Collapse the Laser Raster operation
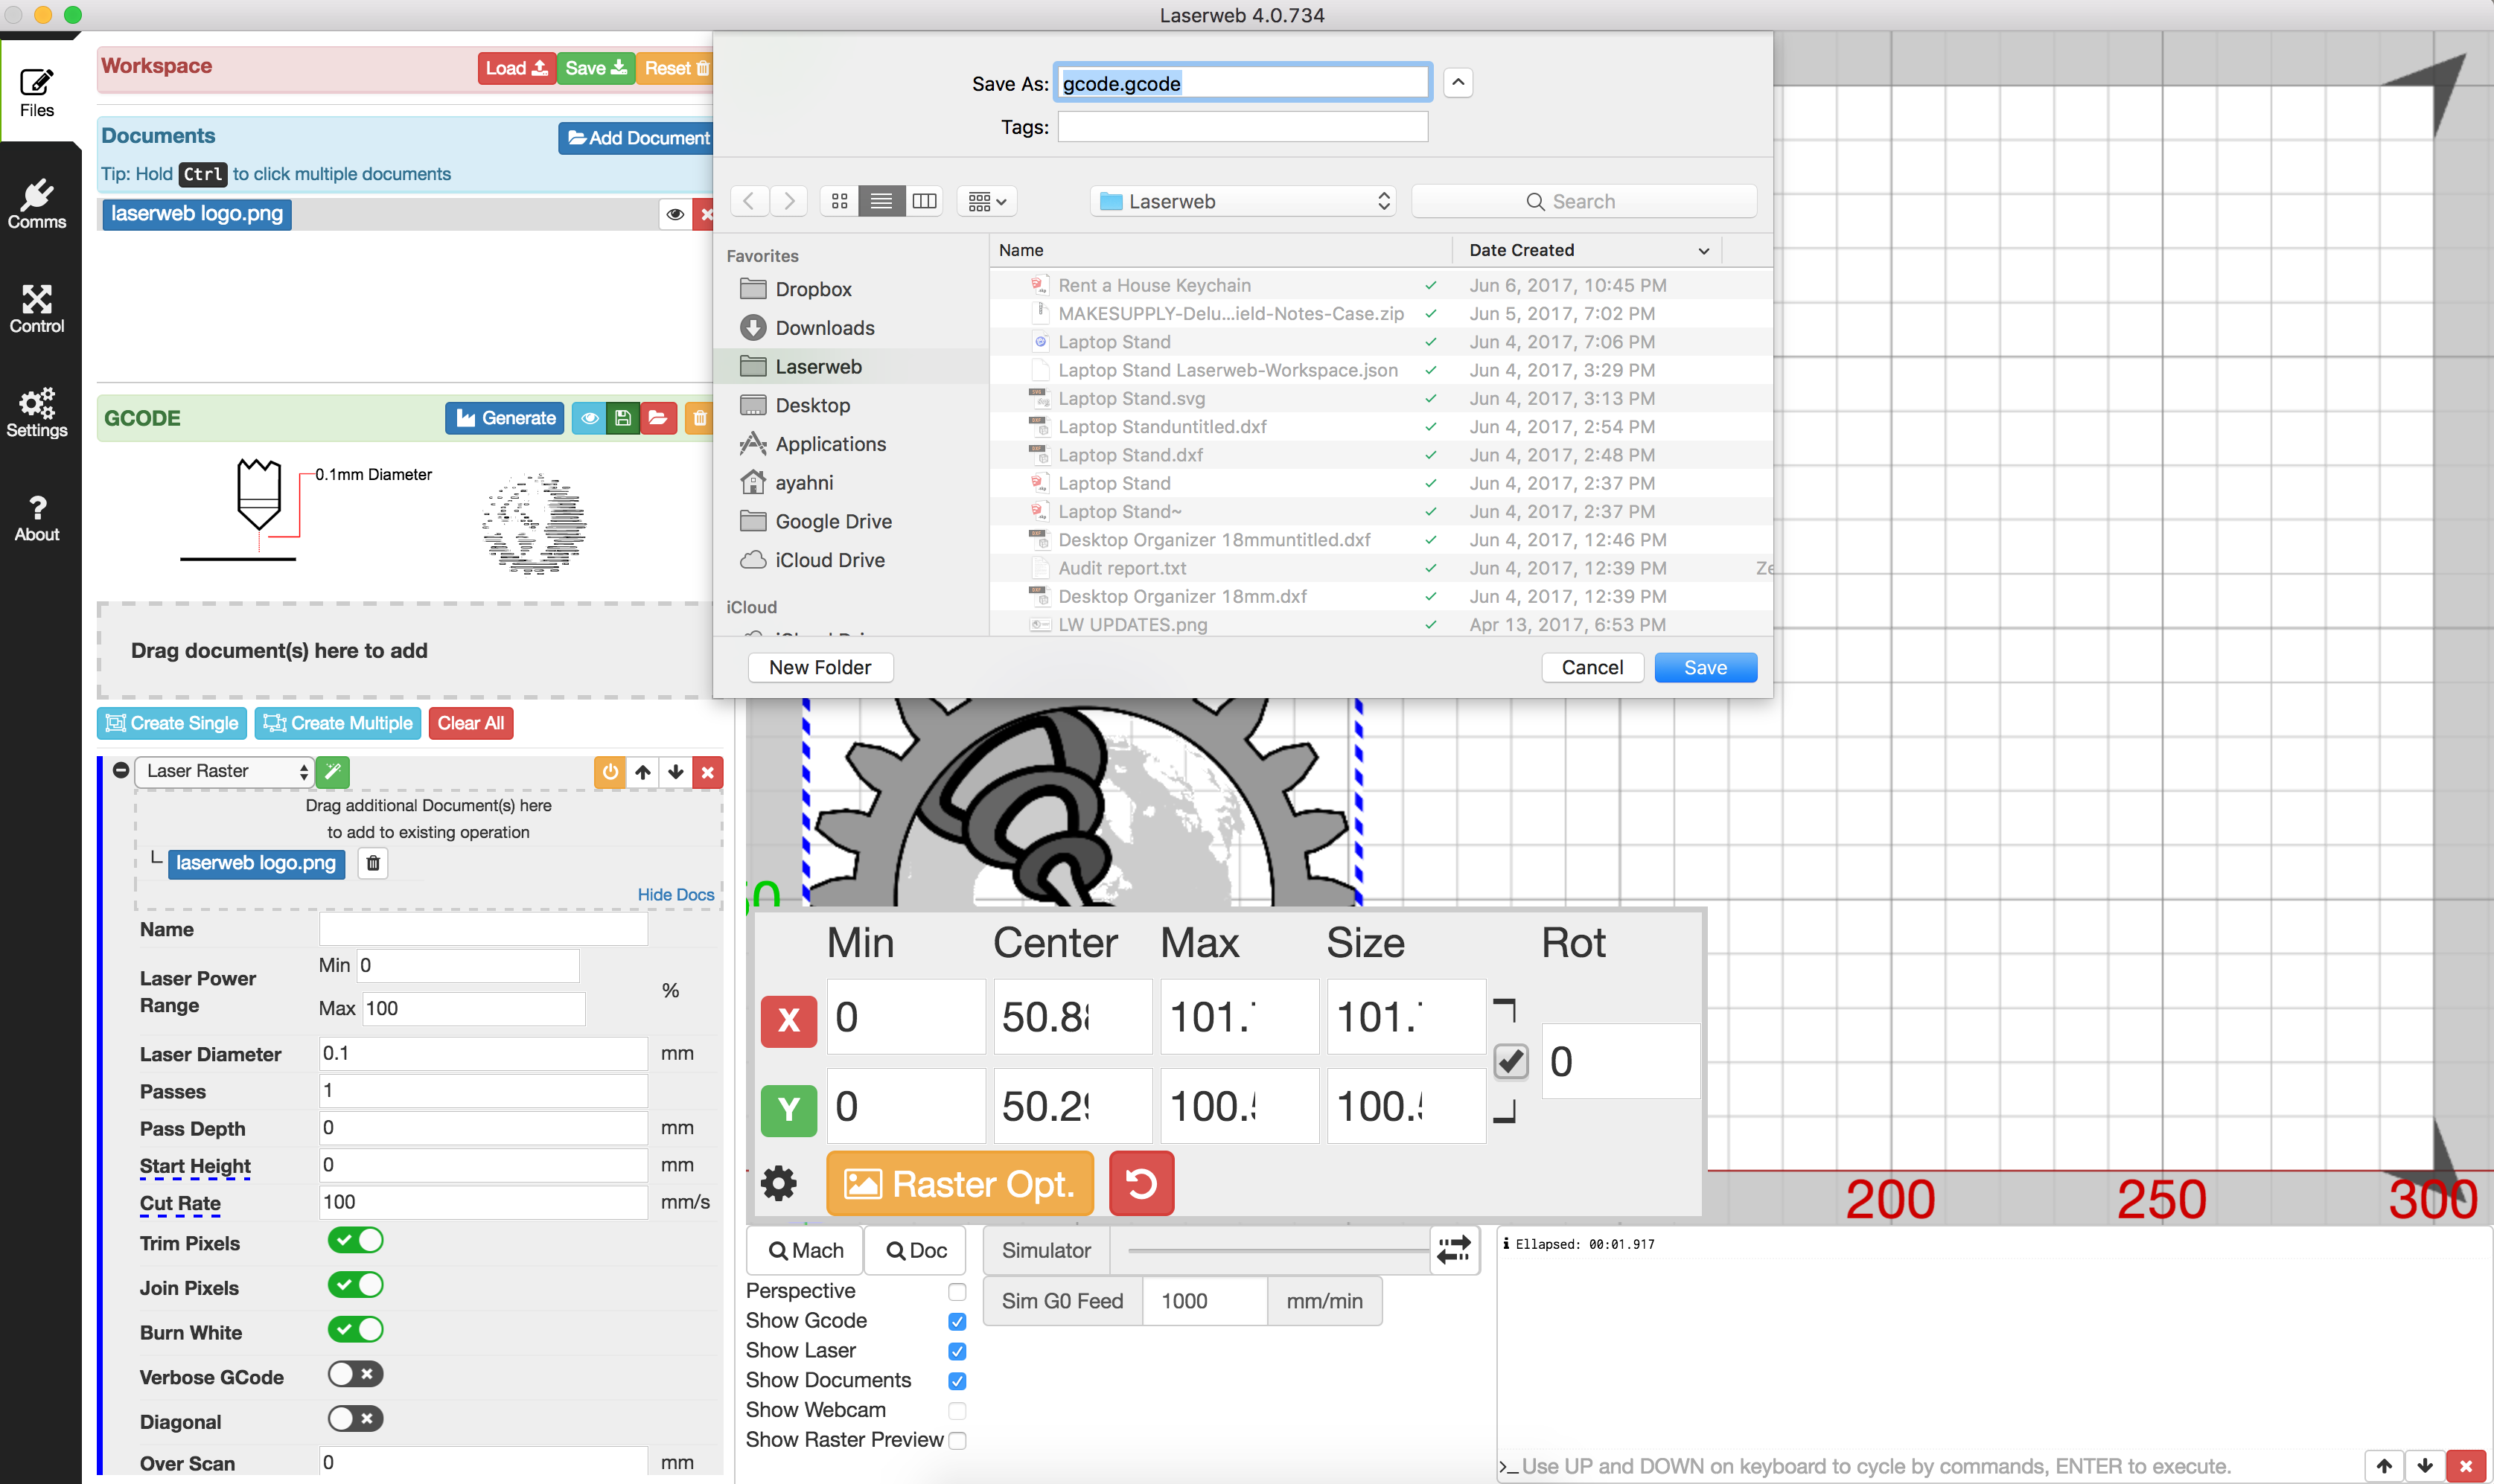 pyautogui.click(x=121, y=771)
